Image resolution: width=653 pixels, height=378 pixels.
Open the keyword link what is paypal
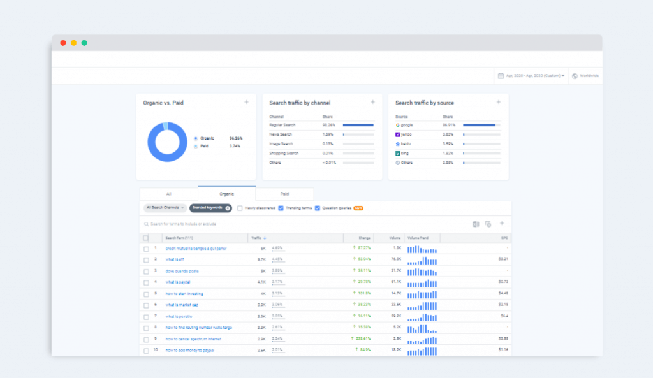coord(179,281)
